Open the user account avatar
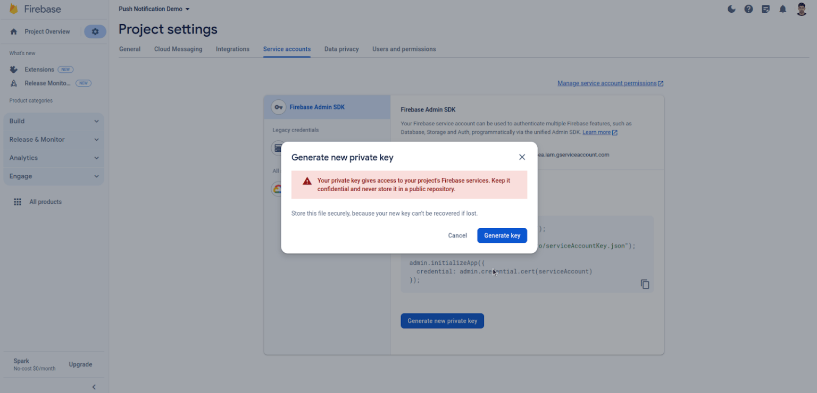This screenshot has width=817, height=393. tap(802, 9)
